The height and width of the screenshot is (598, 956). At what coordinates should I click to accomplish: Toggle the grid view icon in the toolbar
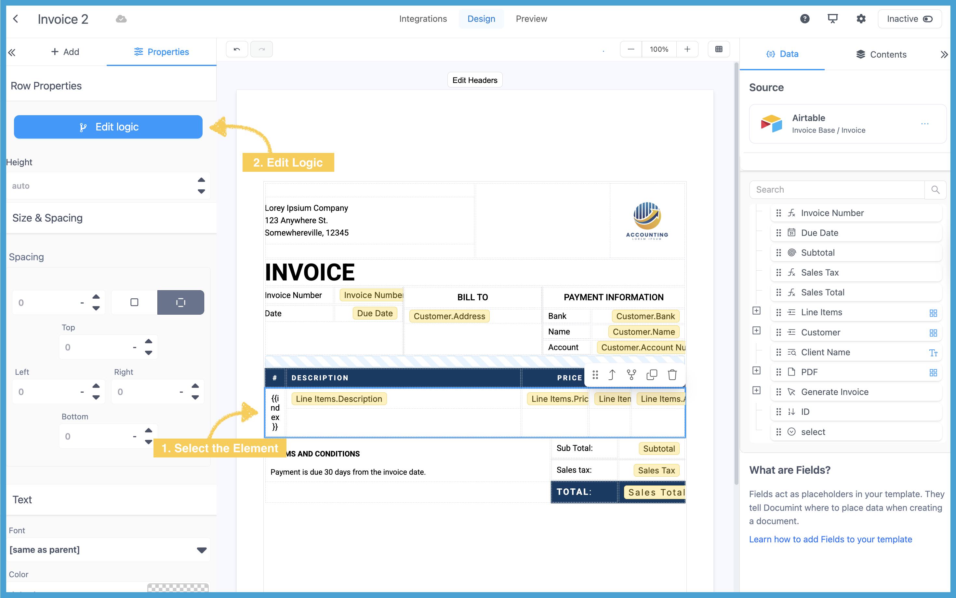719,49
